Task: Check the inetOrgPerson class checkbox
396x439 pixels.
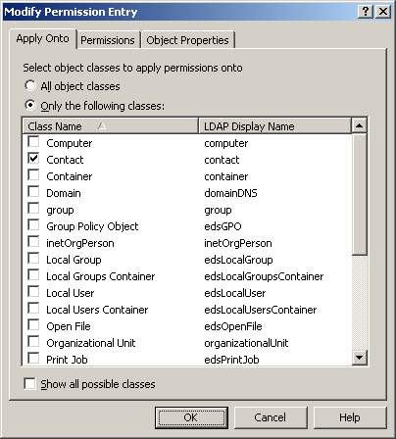Action: [x=33, y=242]
